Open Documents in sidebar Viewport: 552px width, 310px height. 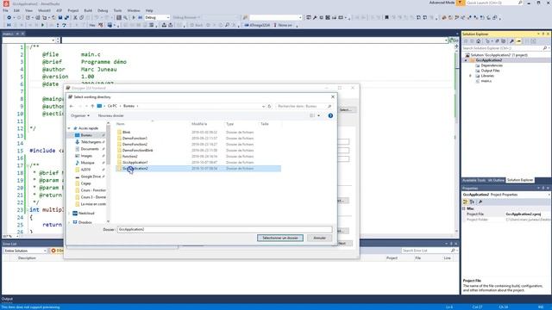click(x=90, y=149)
